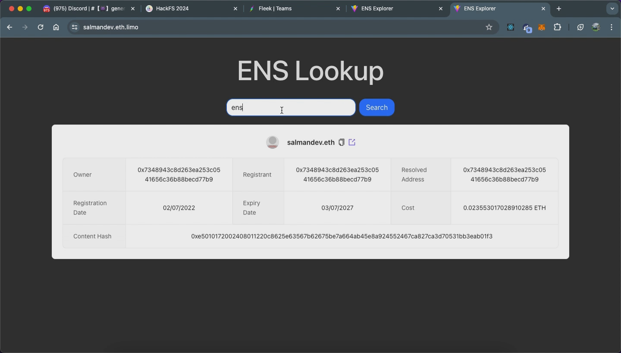
Task: Close the Discord tab
Action: point(133,9)
